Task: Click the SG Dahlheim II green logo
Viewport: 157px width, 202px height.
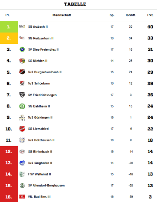Action: 22,106
